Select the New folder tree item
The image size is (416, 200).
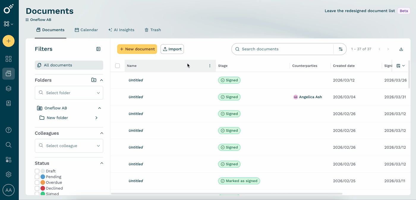tap(57, 118)
